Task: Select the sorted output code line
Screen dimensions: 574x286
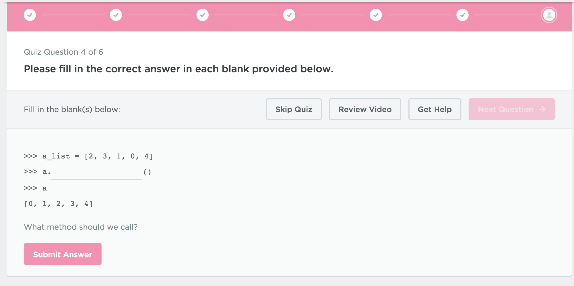Action: (59, 204)
